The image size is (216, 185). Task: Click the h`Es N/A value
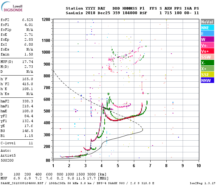click(30, 94)
